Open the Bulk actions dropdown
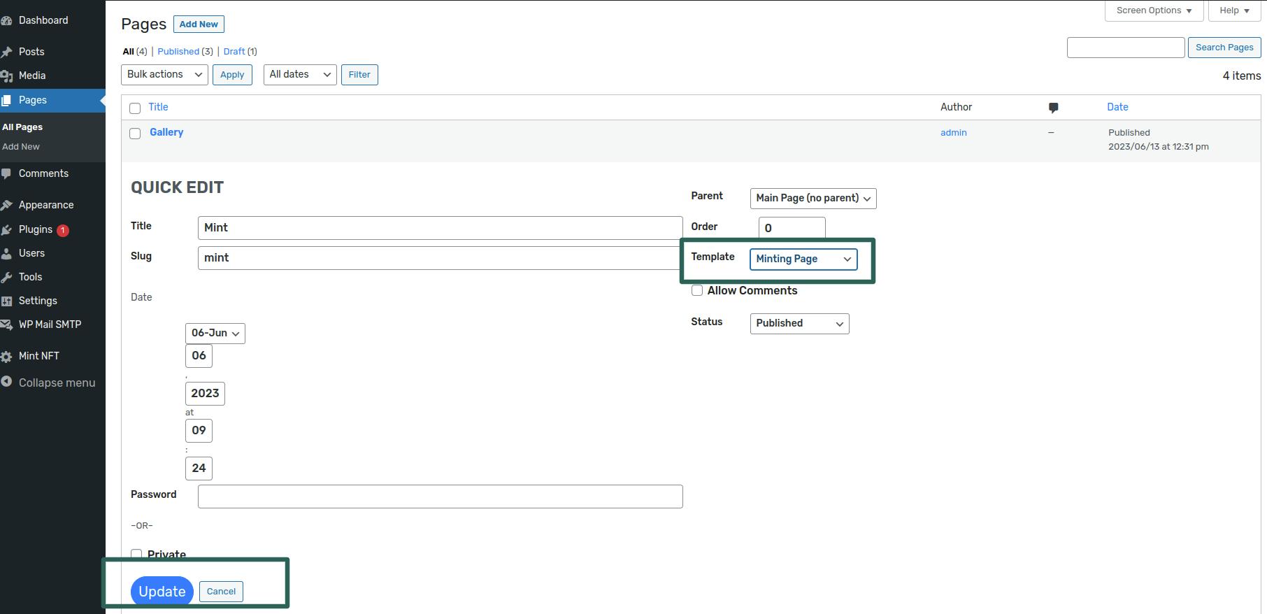The height and width of the screenshot is (614, 1267). click(x=164, y=74)
